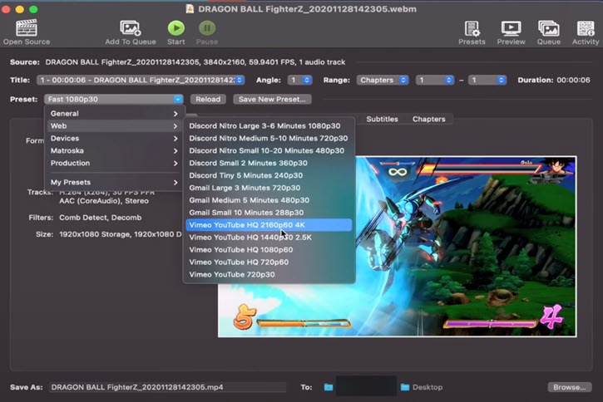Switch to the Chapters tab
The image size is (603, 402).
click(x=429, y=119)
